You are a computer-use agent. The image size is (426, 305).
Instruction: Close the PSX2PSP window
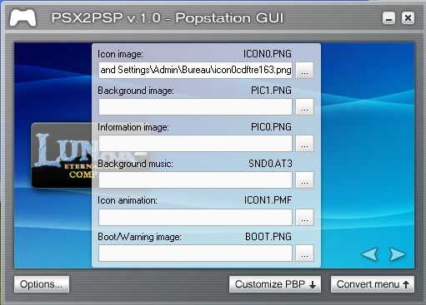coord(408,18)
